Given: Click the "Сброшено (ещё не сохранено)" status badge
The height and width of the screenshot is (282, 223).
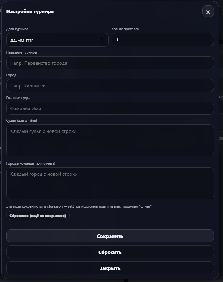Looking at the screenshot, I should pos(38,215).
